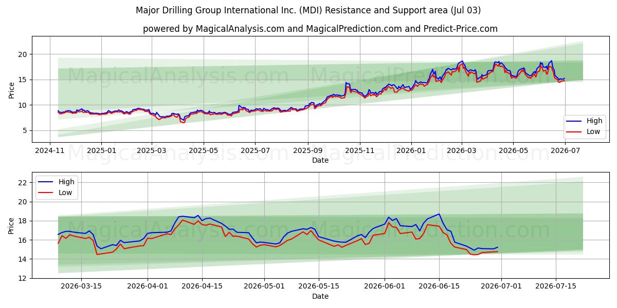Click the '2026-07' x-axis label on top chart
617x308 pixels.
tap(565, 150)
